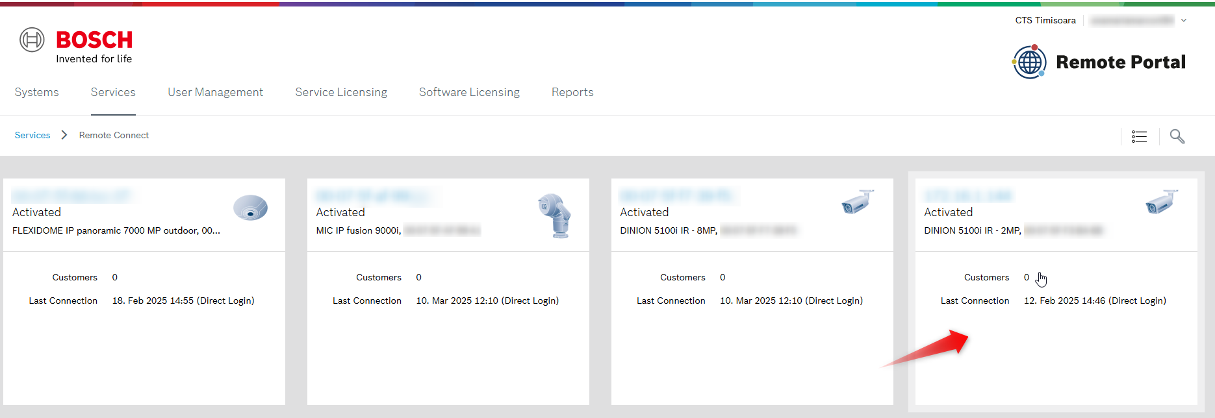Image resolution: width=1215 pixels, height=418 pixels.
Task: Go to User Management tab
Action: (215, 92)
